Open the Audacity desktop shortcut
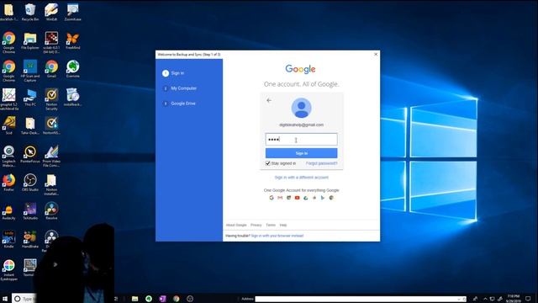Image resolution: width=538 pixels, height=303 pixels. [9, 211]
